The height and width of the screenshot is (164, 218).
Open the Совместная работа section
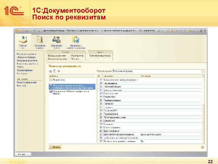point(57,42)
